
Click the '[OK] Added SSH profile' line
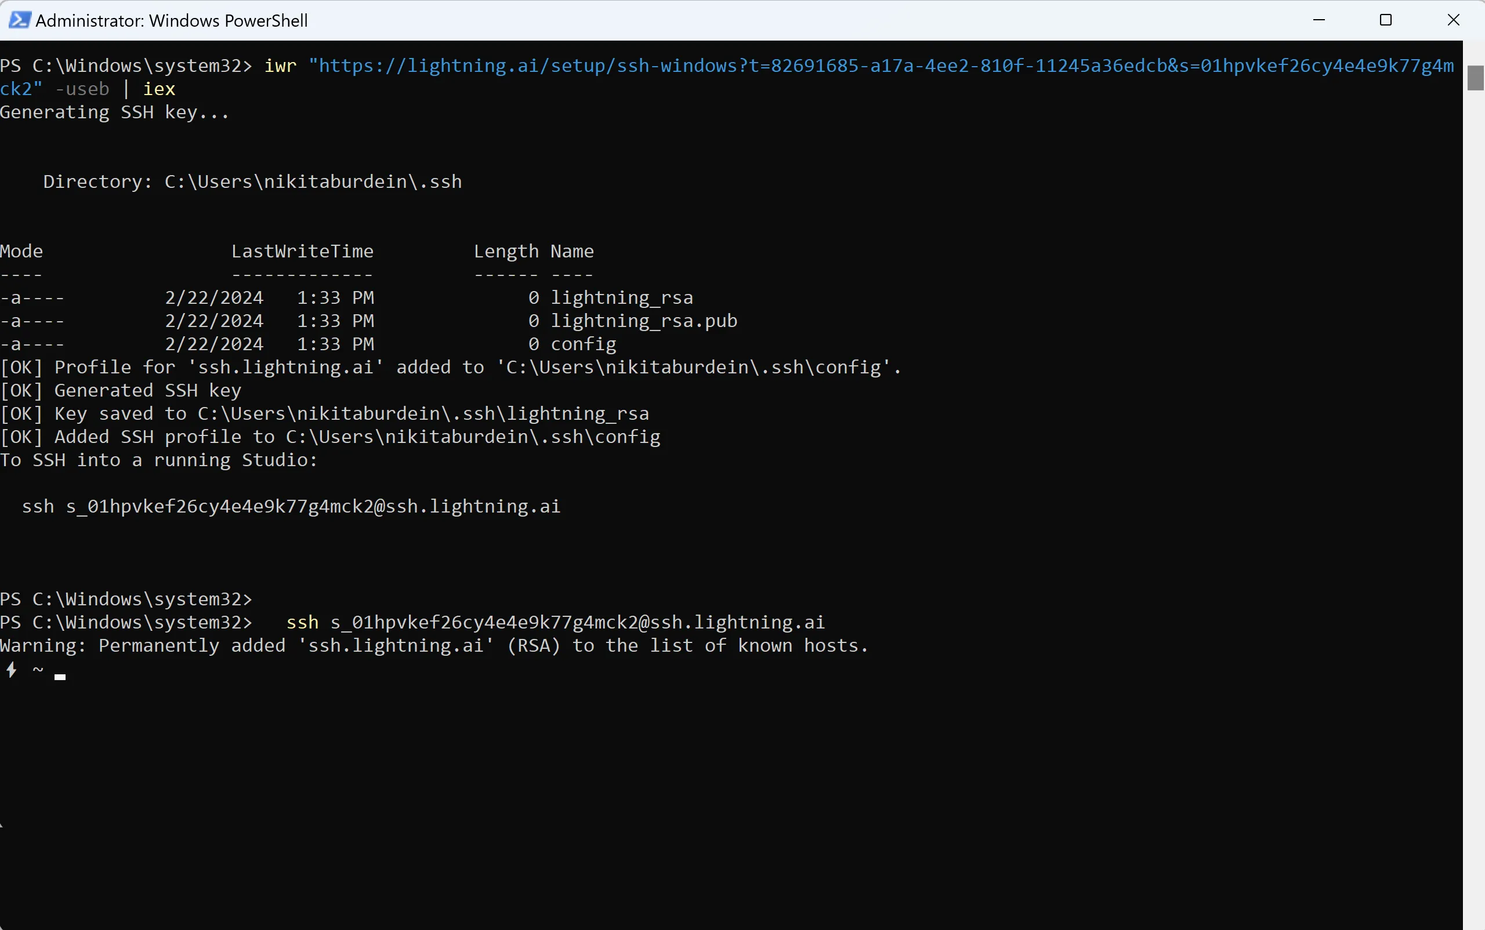330,437
